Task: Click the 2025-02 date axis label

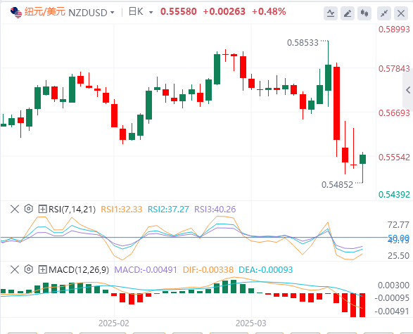Action: tap(114, 323)
